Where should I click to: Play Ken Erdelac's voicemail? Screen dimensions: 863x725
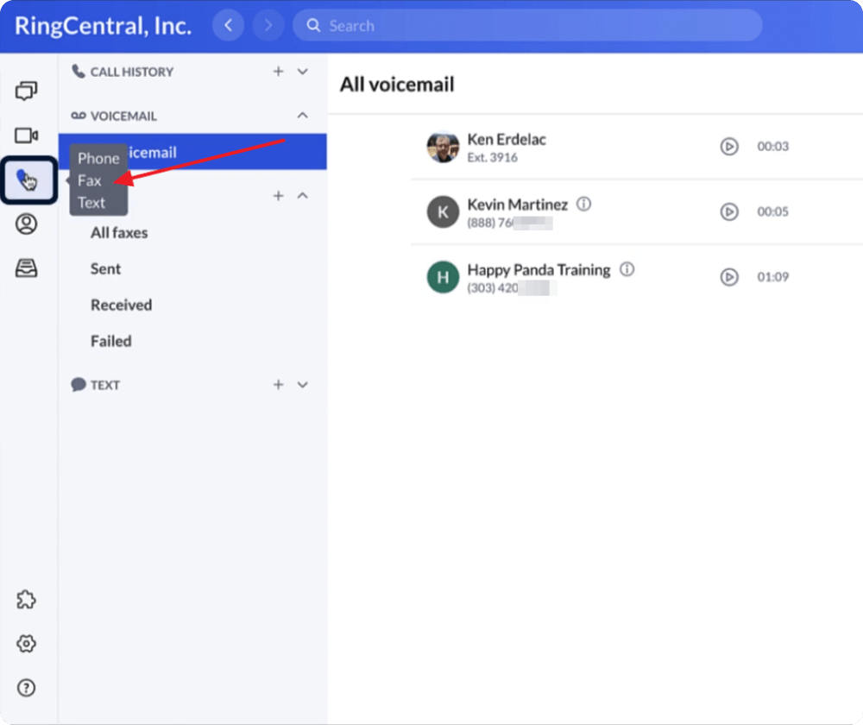729,147
